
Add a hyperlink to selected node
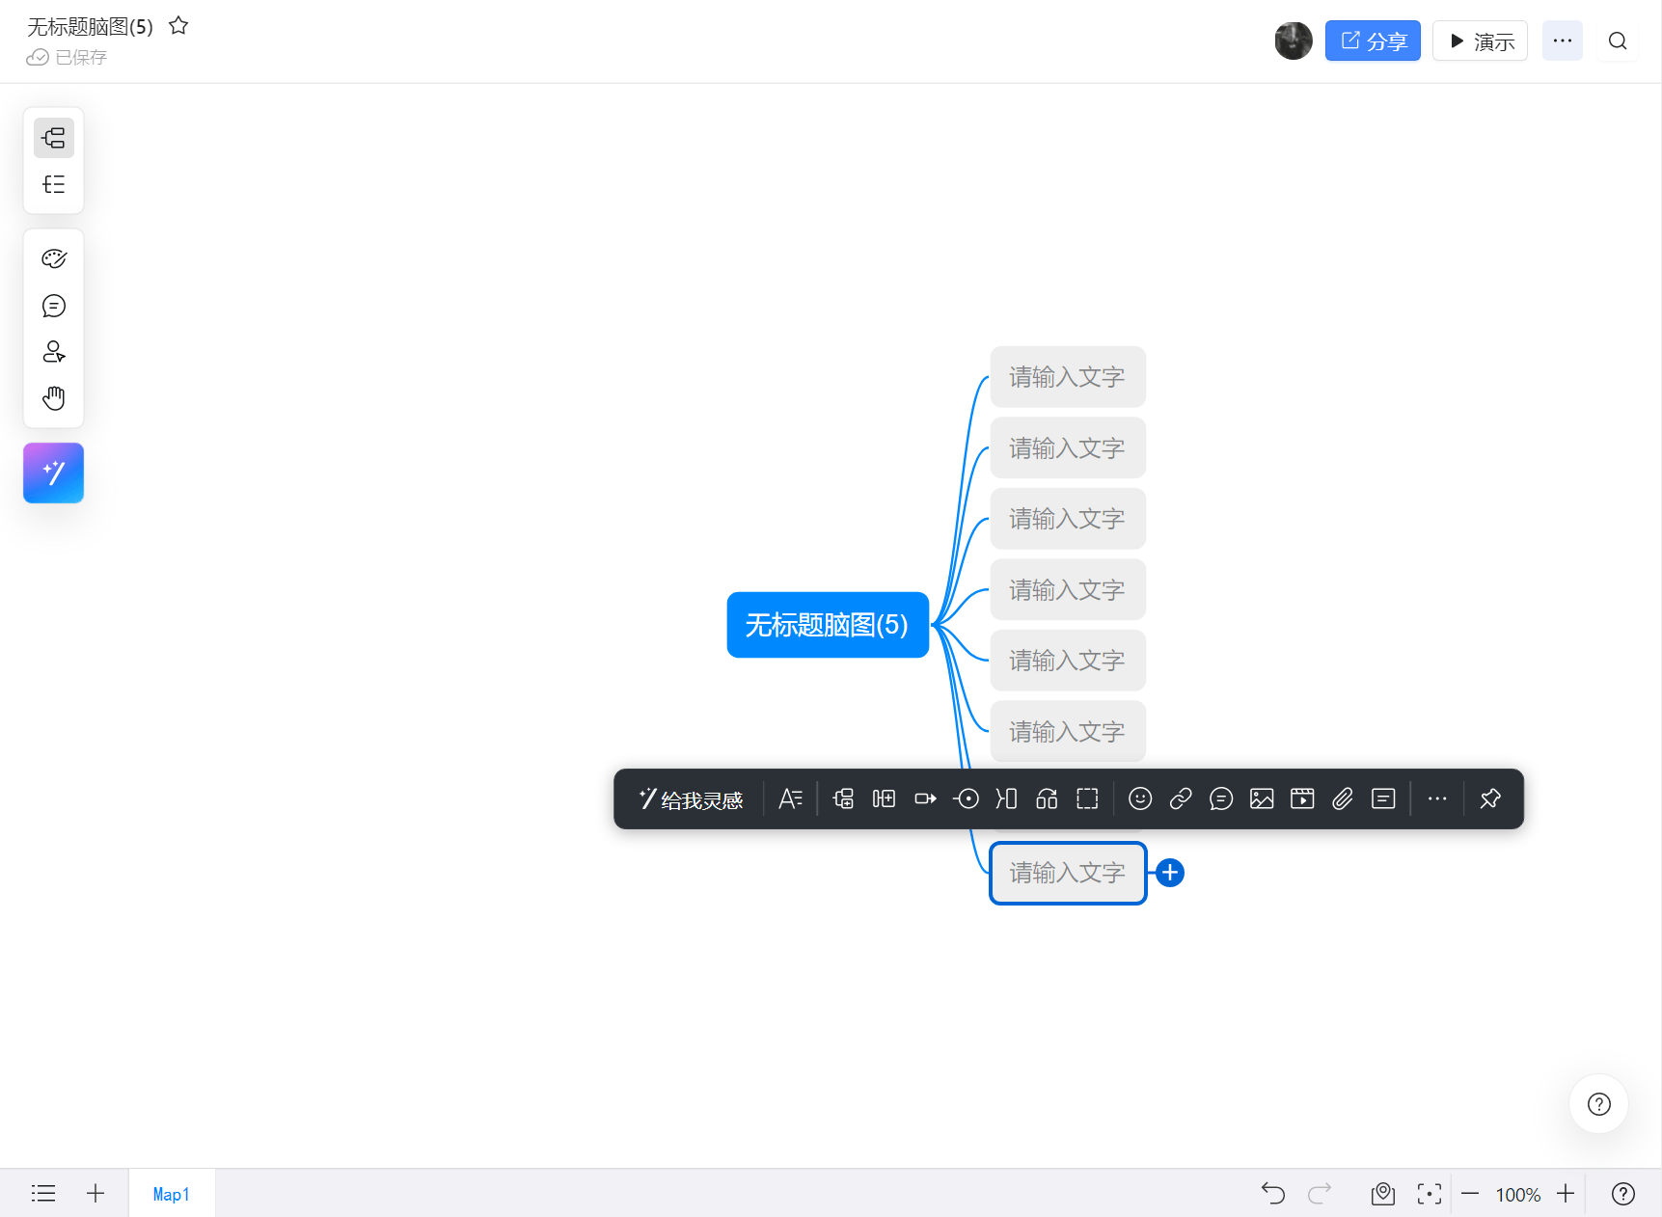1180,798
